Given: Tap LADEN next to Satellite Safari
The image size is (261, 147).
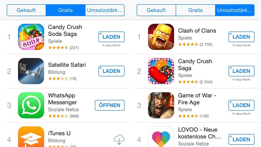Looking at the screenshot, I should point(111,71).
